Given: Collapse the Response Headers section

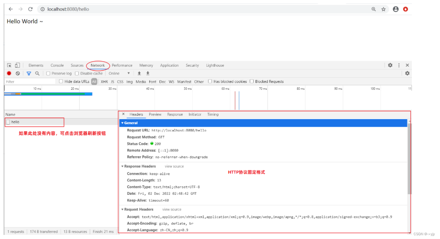Looking at the screenshot, I should [x=122, y=166].
